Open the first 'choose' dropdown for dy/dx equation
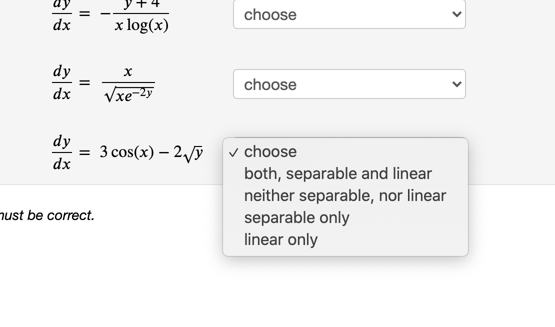Viewport: 555px width, 327px height. click(x=348, y=14)
